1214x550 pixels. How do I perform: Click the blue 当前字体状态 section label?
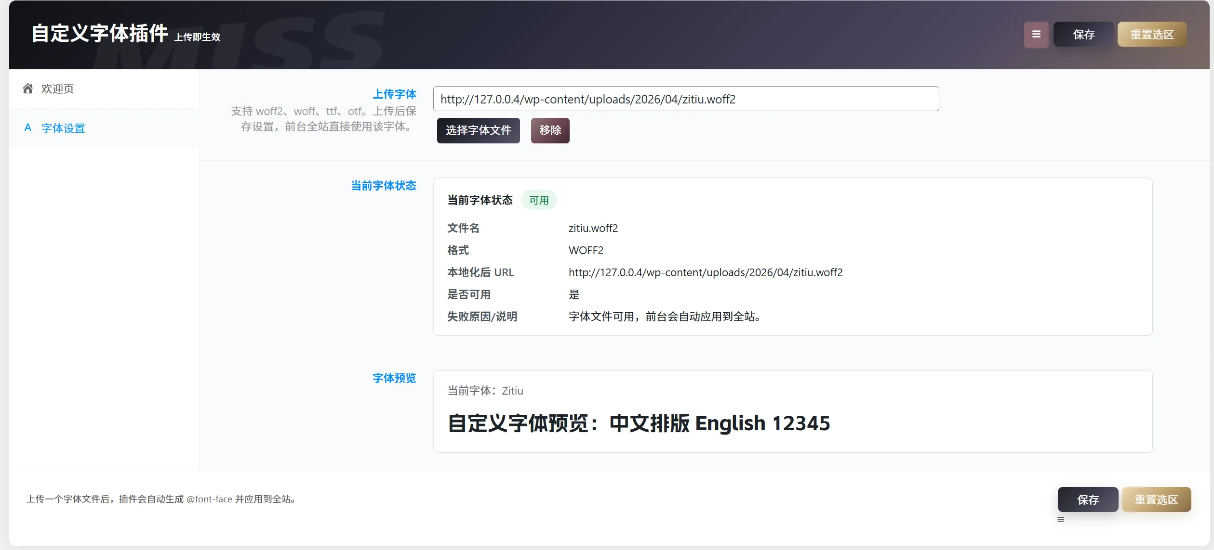click(x=384, y=186)
